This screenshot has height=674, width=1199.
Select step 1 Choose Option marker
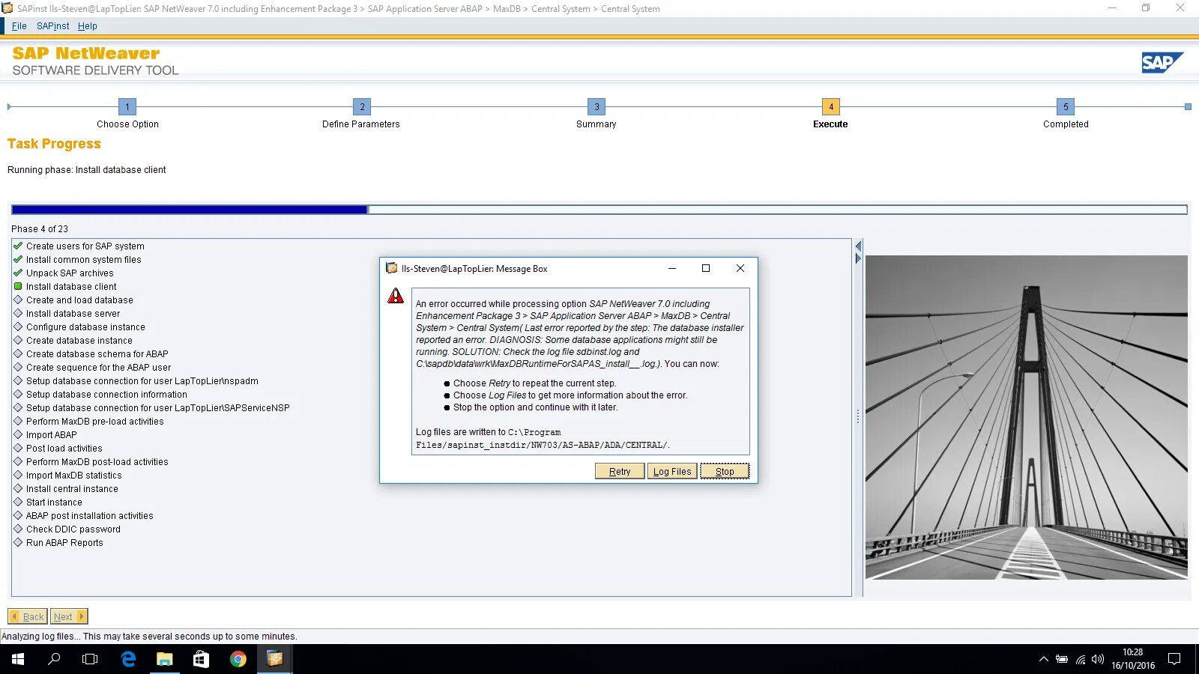[x=127, y=106]
